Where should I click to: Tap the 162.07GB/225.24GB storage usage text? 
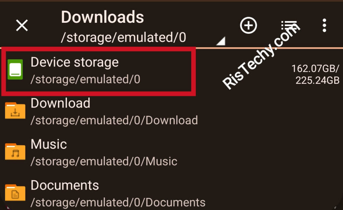316,74
